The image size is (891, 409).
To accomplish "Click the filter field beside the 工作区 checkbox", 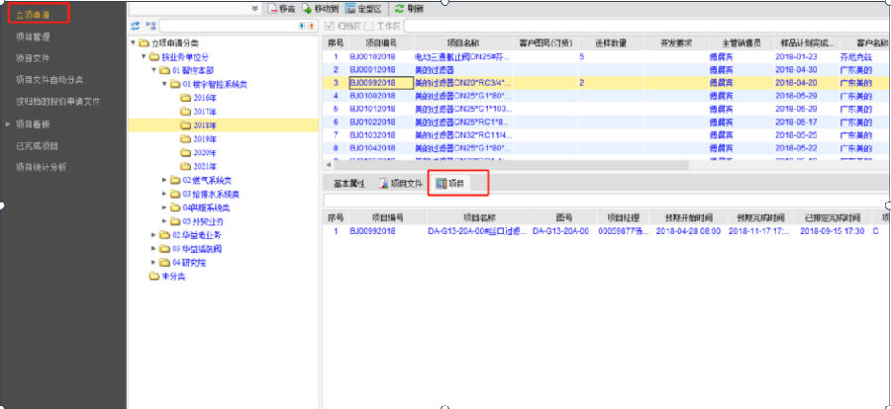I will [646, 26].
